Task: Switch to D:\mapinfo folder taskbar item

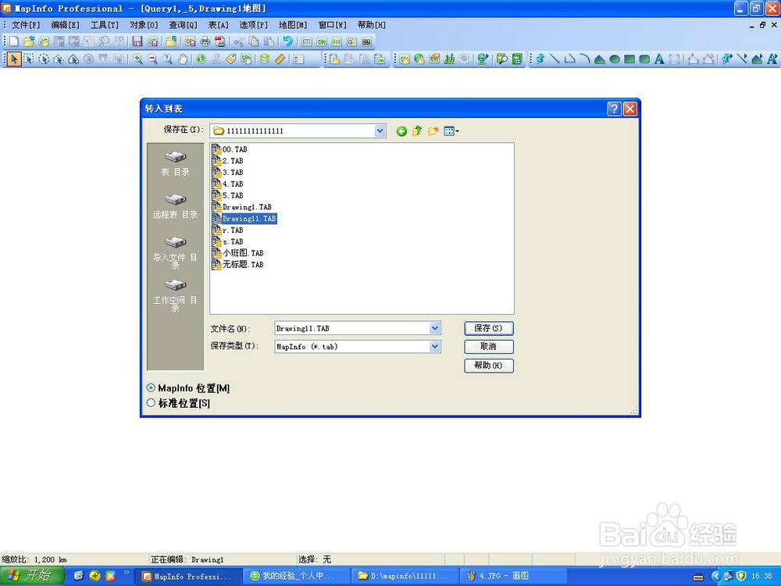Action: (404, 576)
